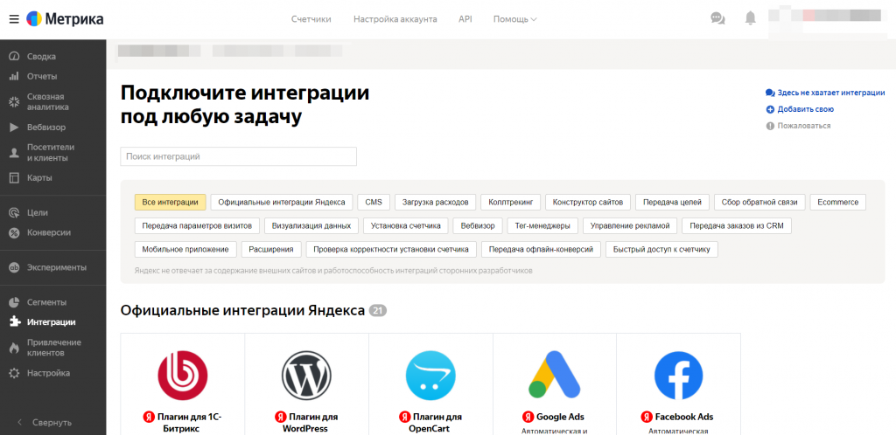Click the Facebook Ads logo
Viewport: 896px width, 435px height.
tap(678, 375)
